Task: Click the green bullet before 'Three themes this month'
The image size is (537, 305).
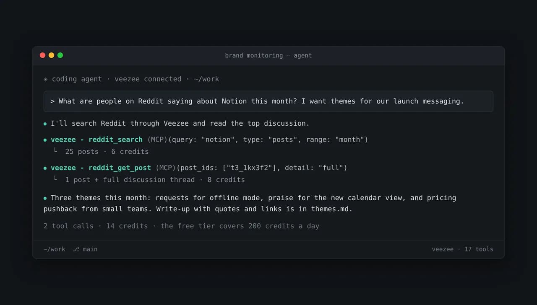Action: 45,198
